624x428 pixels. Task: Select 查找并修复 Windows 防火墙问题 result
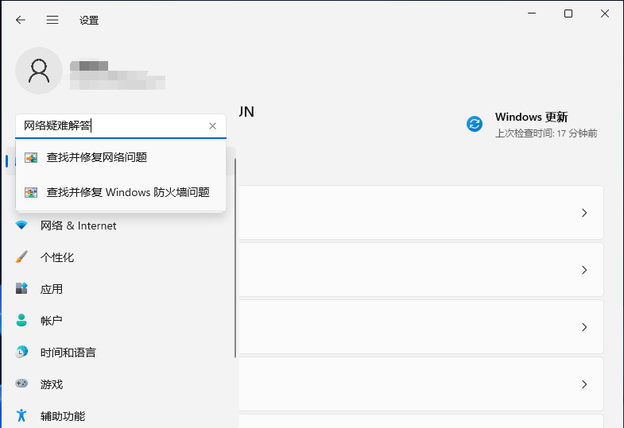pyautogui.click(x=121, y=192)
